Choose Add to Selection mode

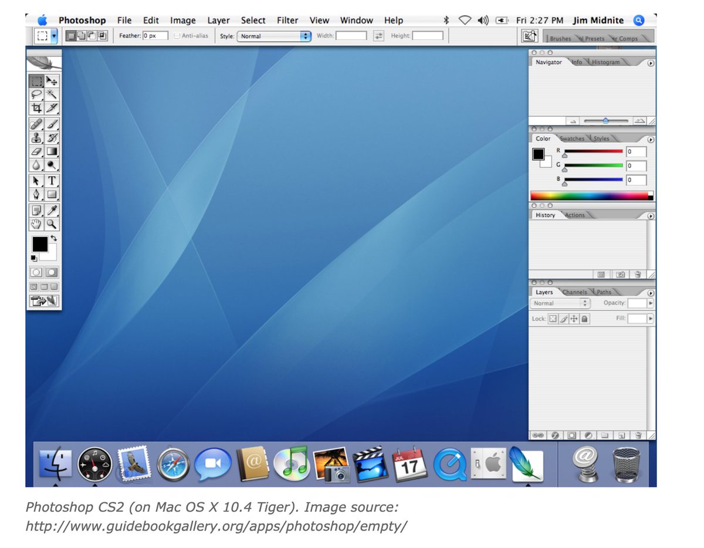(82, 36)
